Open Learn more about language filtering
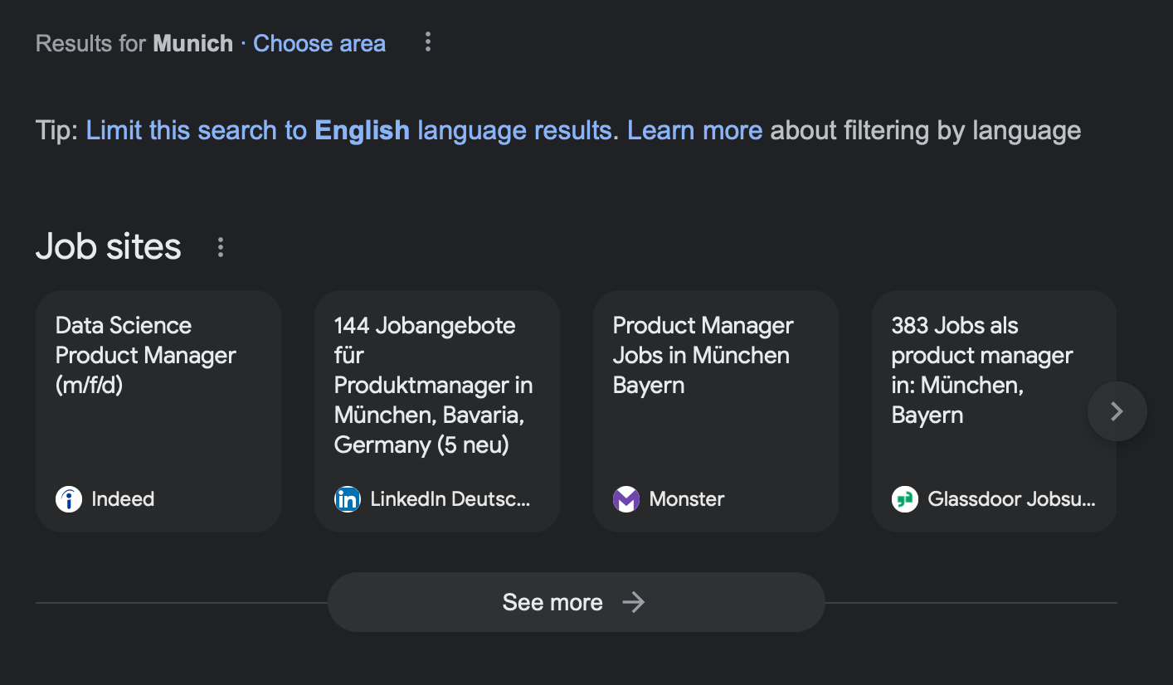 point(694,131)
